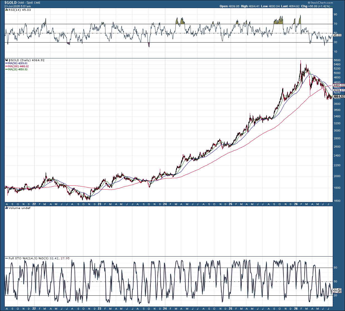Click the price axis label 3800

337,104
